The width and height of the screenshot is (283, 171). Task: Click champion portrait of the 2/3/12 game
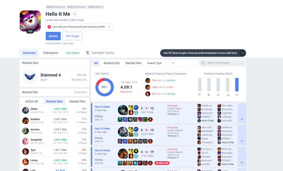pyautogui.click(x=123, y=110)
